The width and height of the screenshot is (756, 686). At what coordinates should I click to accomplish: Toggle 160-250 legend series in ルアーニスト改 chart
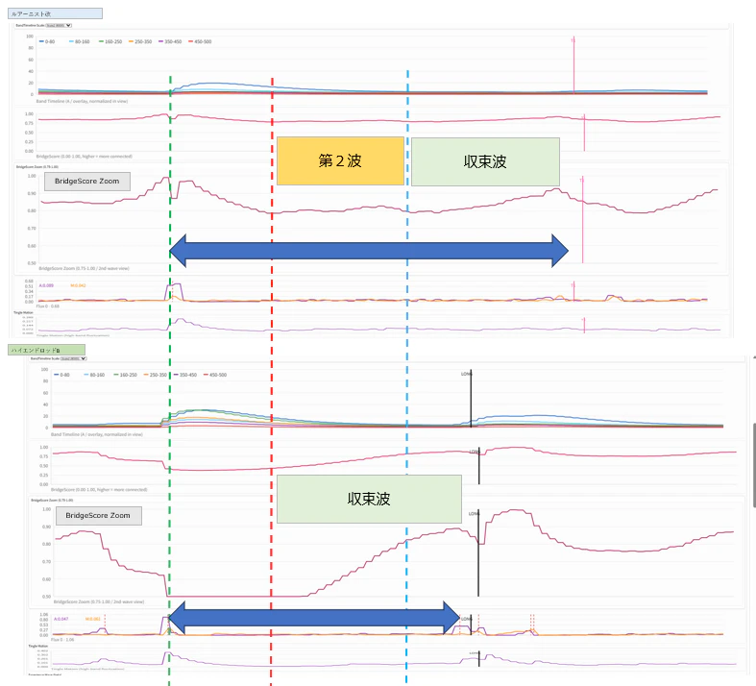click(x=110, y=41)
